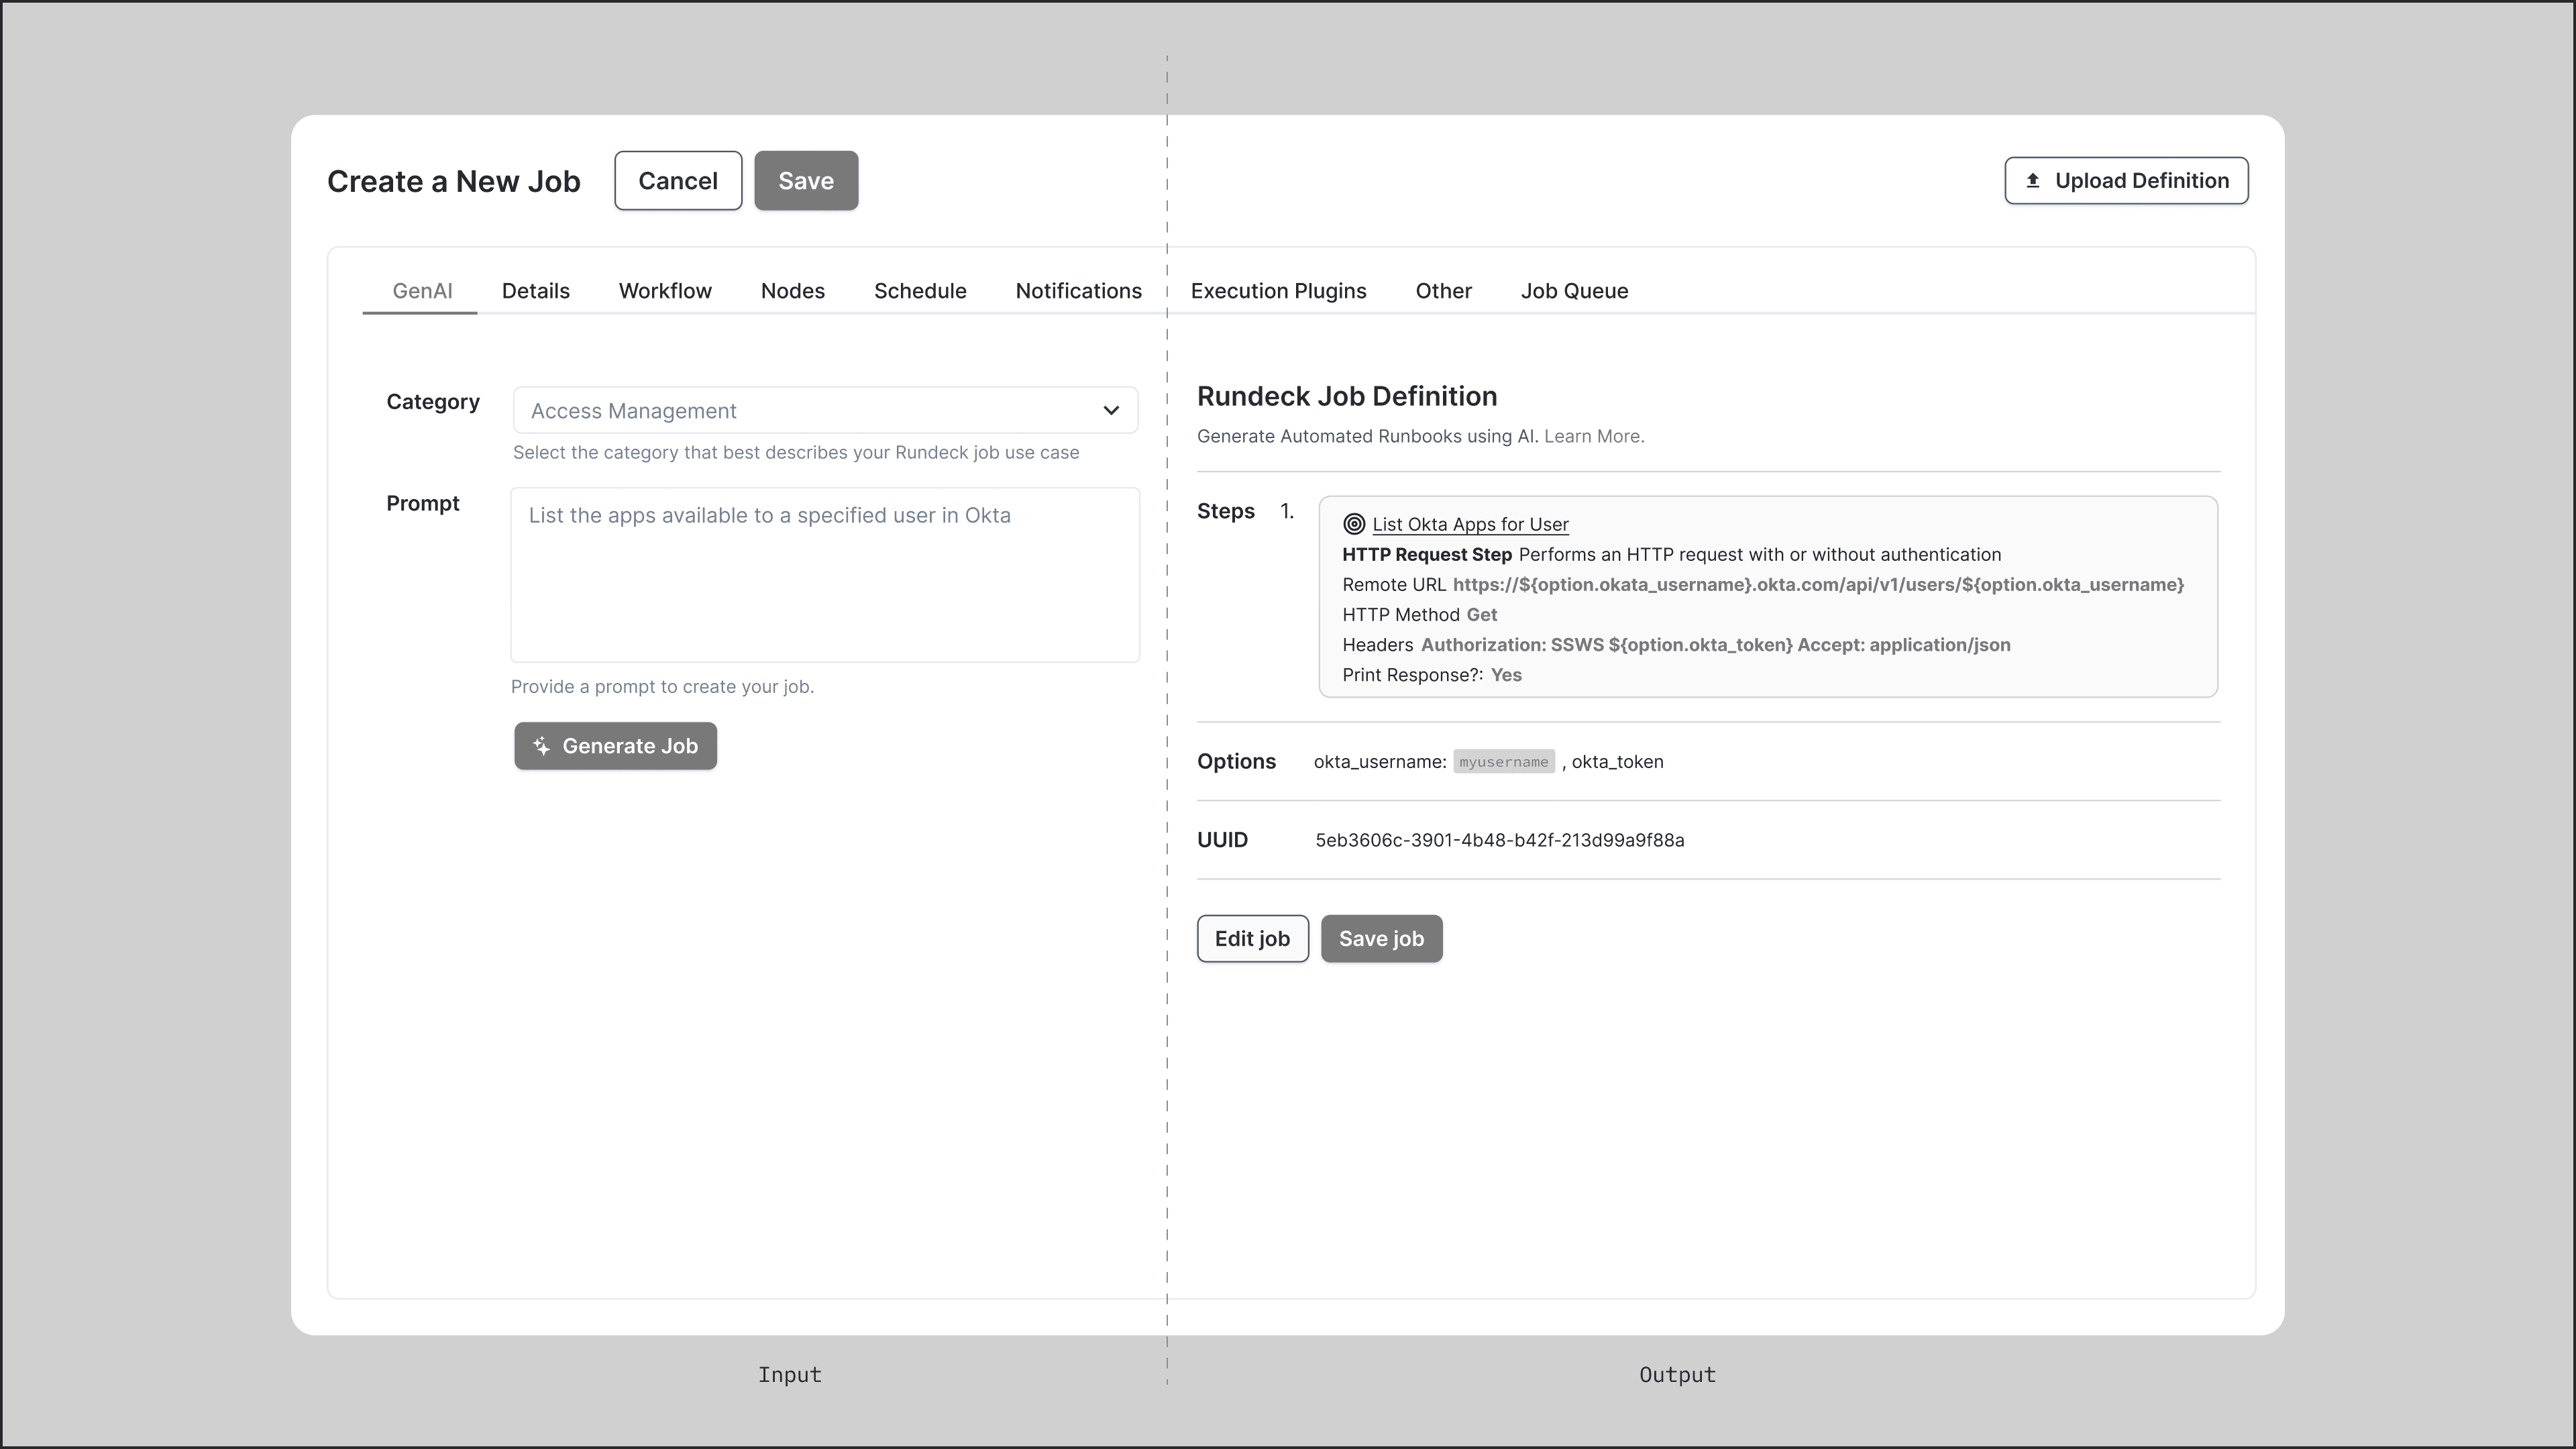The image size is (2576, 1449).
Task: Open the Access Management category dropdown
Action: pos(824,410)
